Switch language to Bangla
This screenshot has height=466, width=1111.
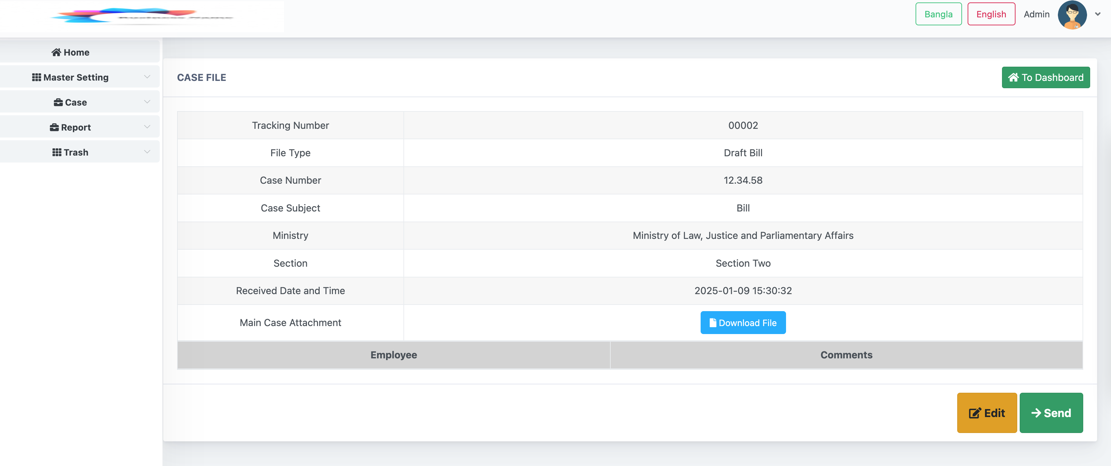pyautogui.click(x=938, y=14)
